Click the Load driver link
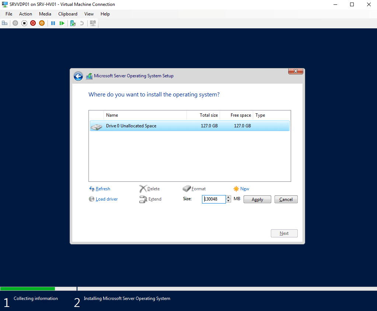Screen dimensions: 377x311 coord(107,199)
